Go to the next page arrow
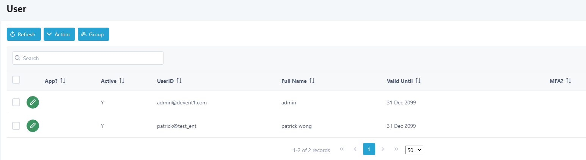The image size is (586, 160). 383,149
